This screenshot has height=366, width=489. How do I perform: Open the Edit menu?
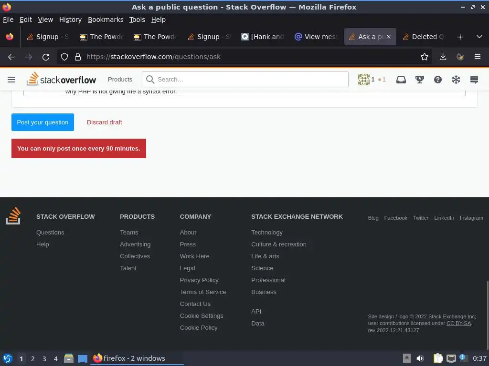pyautogui.click(x=26, y=20)
